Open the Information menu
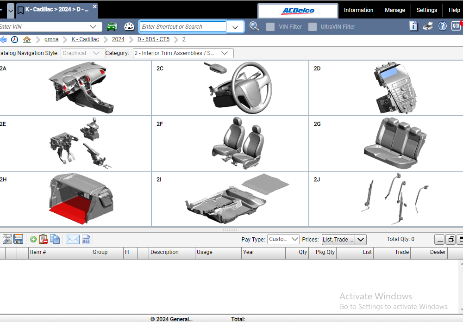The height and width of the screenshot is (322, 463). (x=358, y=10)
